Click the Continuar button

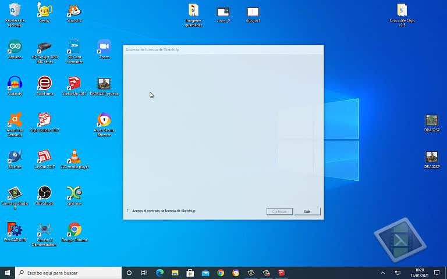[279, 212]
